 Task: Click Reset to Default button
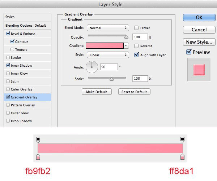134,92
